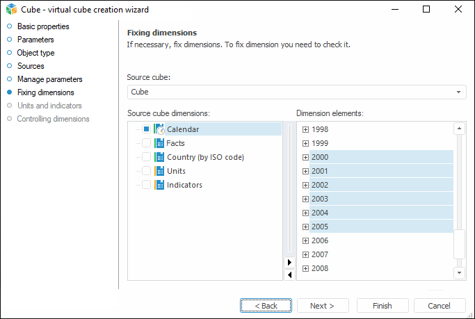The height and width of the screenshot is (319, 475).
Task: Go to the Basic properties step
Action: point(42,26)
